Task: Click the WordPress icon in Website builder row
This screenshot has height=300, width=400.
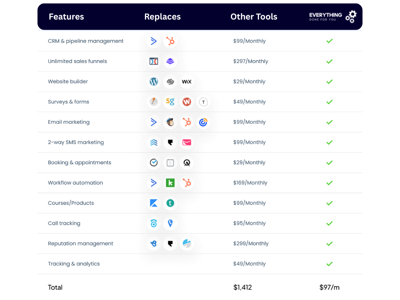Action: [x=154, y=82]
